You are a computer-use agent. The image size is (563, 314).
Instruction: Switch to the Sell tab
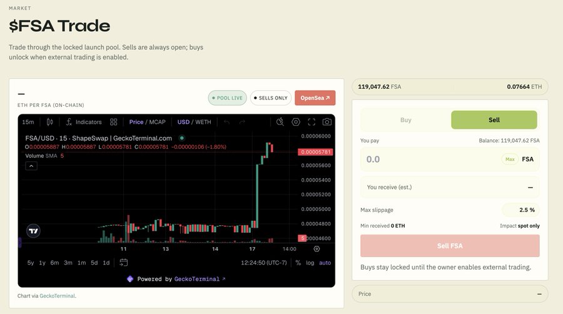point(494,120)
